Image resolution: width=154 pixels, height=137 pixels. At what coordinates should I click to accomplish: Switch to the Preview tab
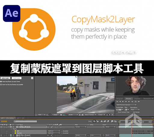click(128, 99)
